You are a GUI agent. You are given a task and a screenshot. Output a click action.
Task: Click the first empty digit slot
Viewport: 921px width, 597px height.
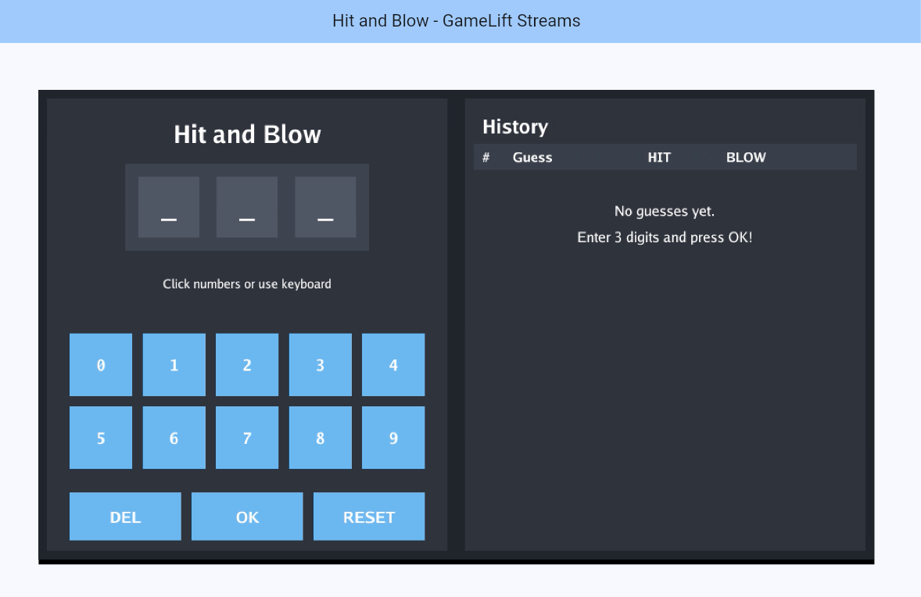(x=168, y=206)
